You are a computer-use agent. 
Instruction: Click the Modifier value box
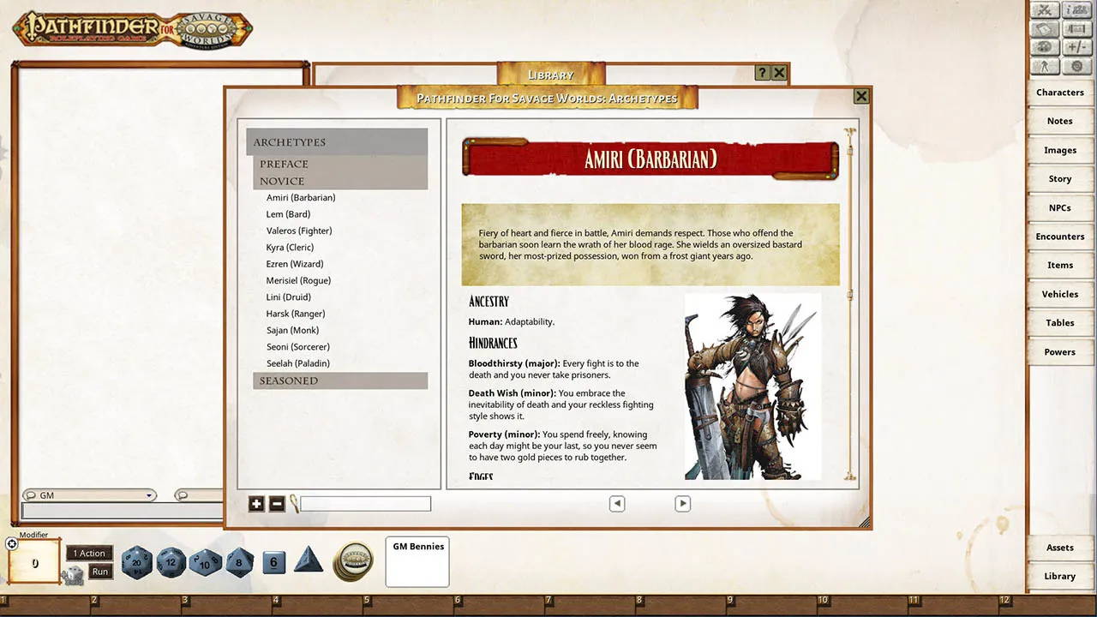(34, 562)
